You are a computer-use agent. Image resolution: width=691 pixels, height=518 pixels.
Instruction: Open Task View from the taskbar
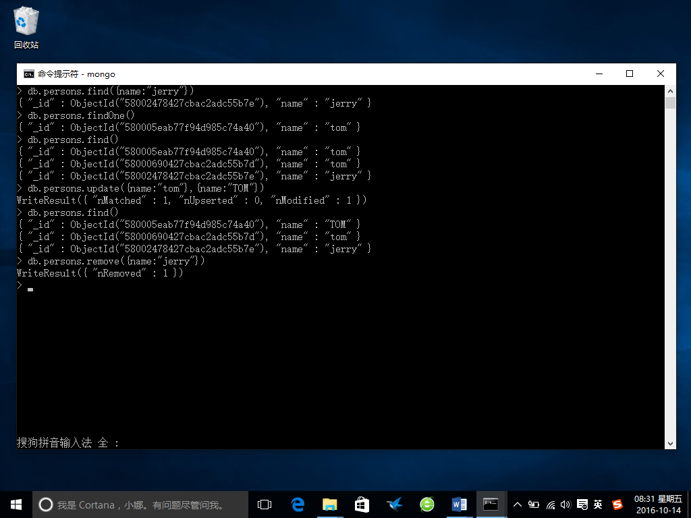265,505
